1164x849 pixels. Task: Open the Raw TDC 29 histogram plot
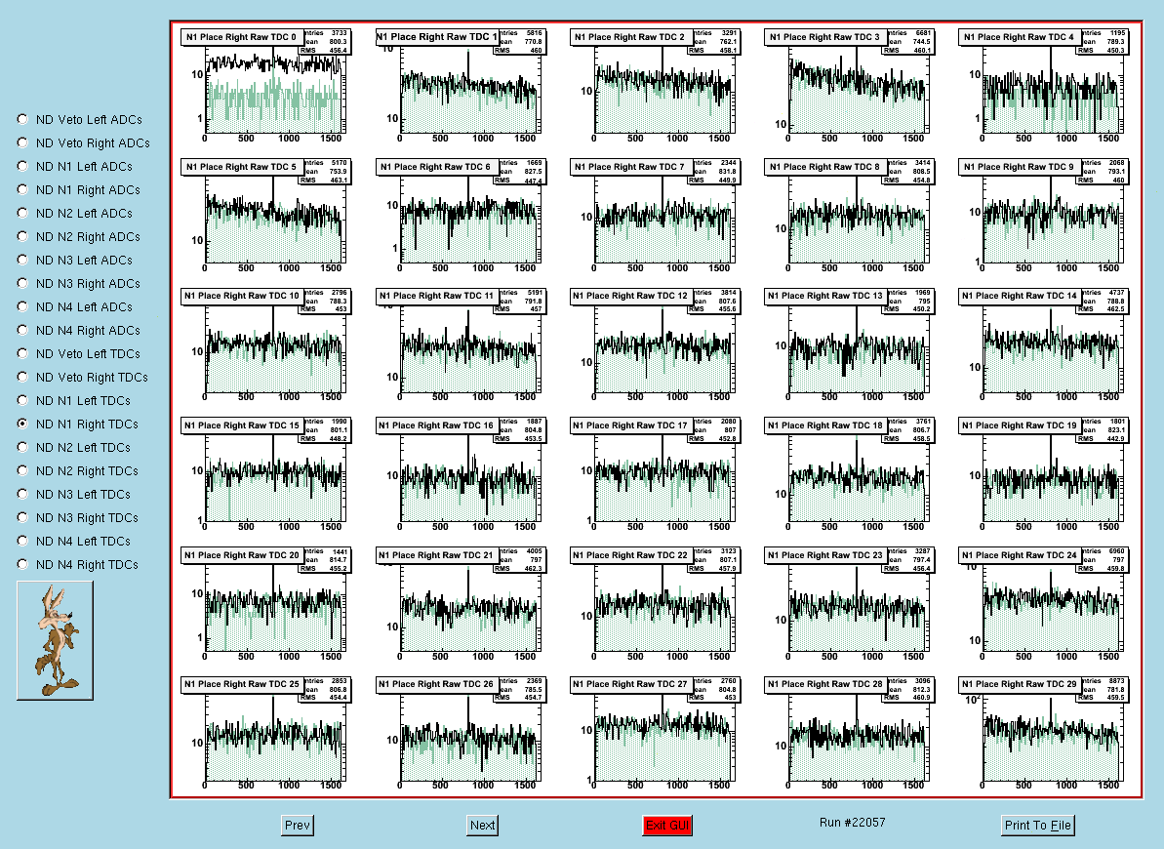(x=1042, y=732)
